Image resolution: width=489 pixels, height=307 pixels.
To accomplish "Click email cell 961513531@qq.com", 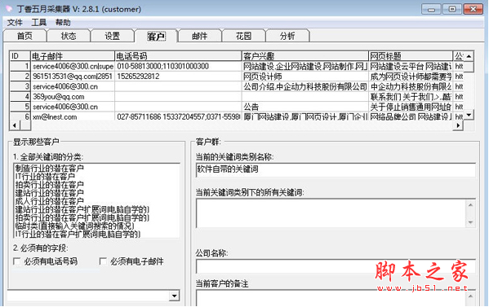I will tap(73, 77).
